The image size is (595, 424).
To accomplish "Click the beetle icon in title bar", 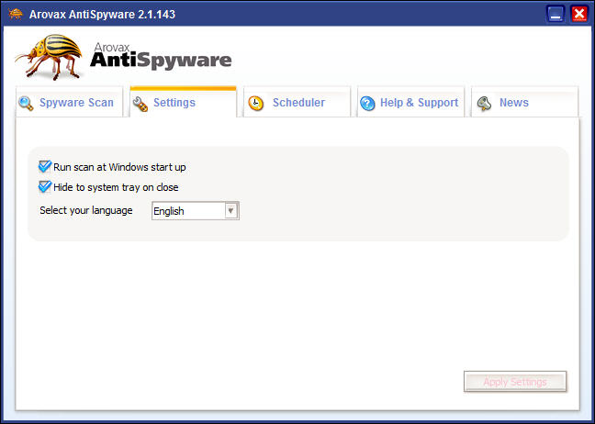I will [x=16, y=14].
